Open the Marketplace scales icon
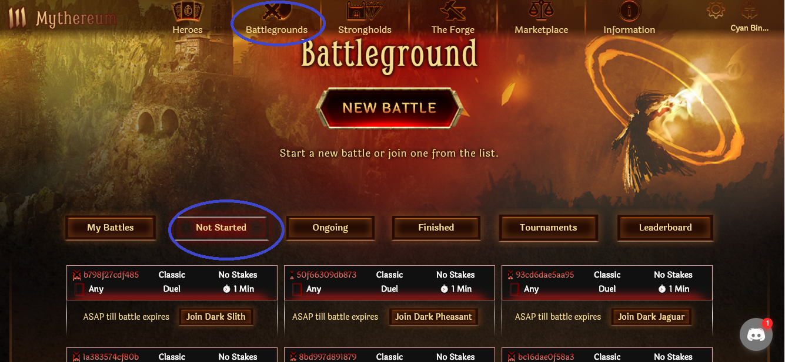Viewport: 785px width, 362px height. [x=542, y=11]
